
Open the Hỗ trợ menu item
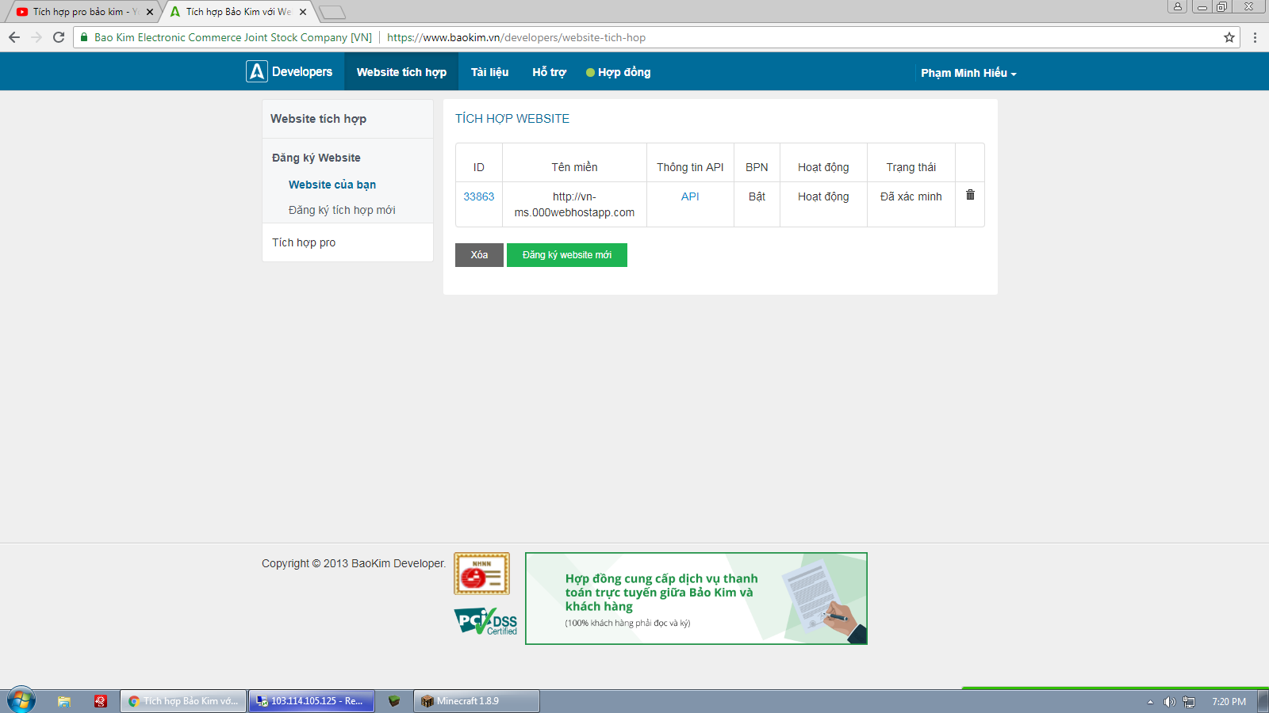click(x=549, y=72)
